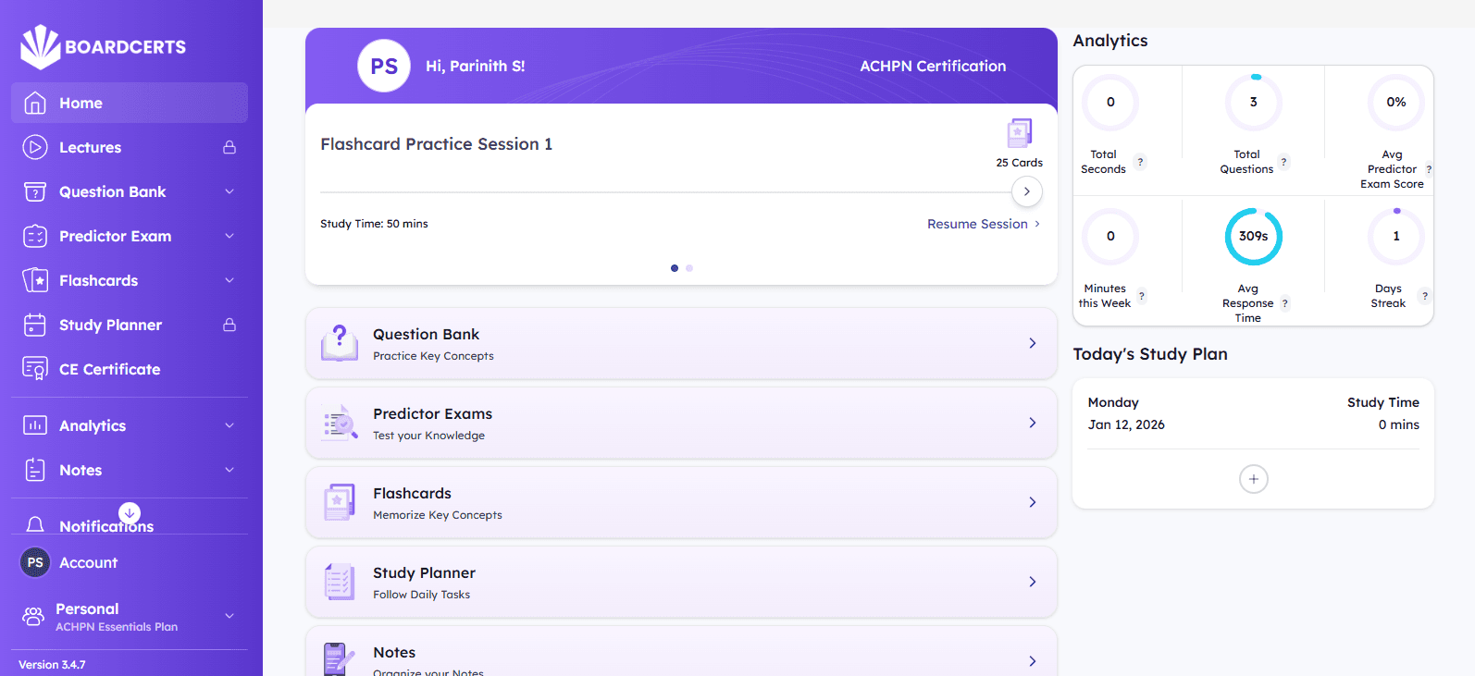Click the Study Planner card icon
Image resolution: width=1475 pixels, height=676 pixels.
click(x=340, y=582)
